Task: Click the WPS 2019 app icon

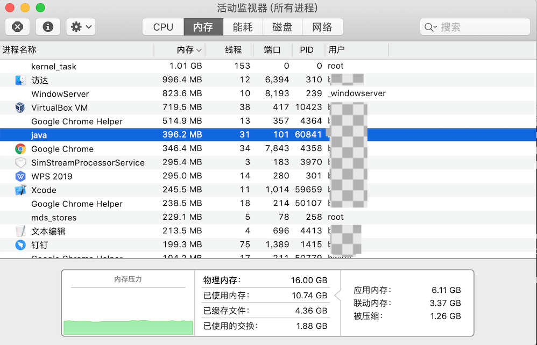Action: tap(20, 176)
